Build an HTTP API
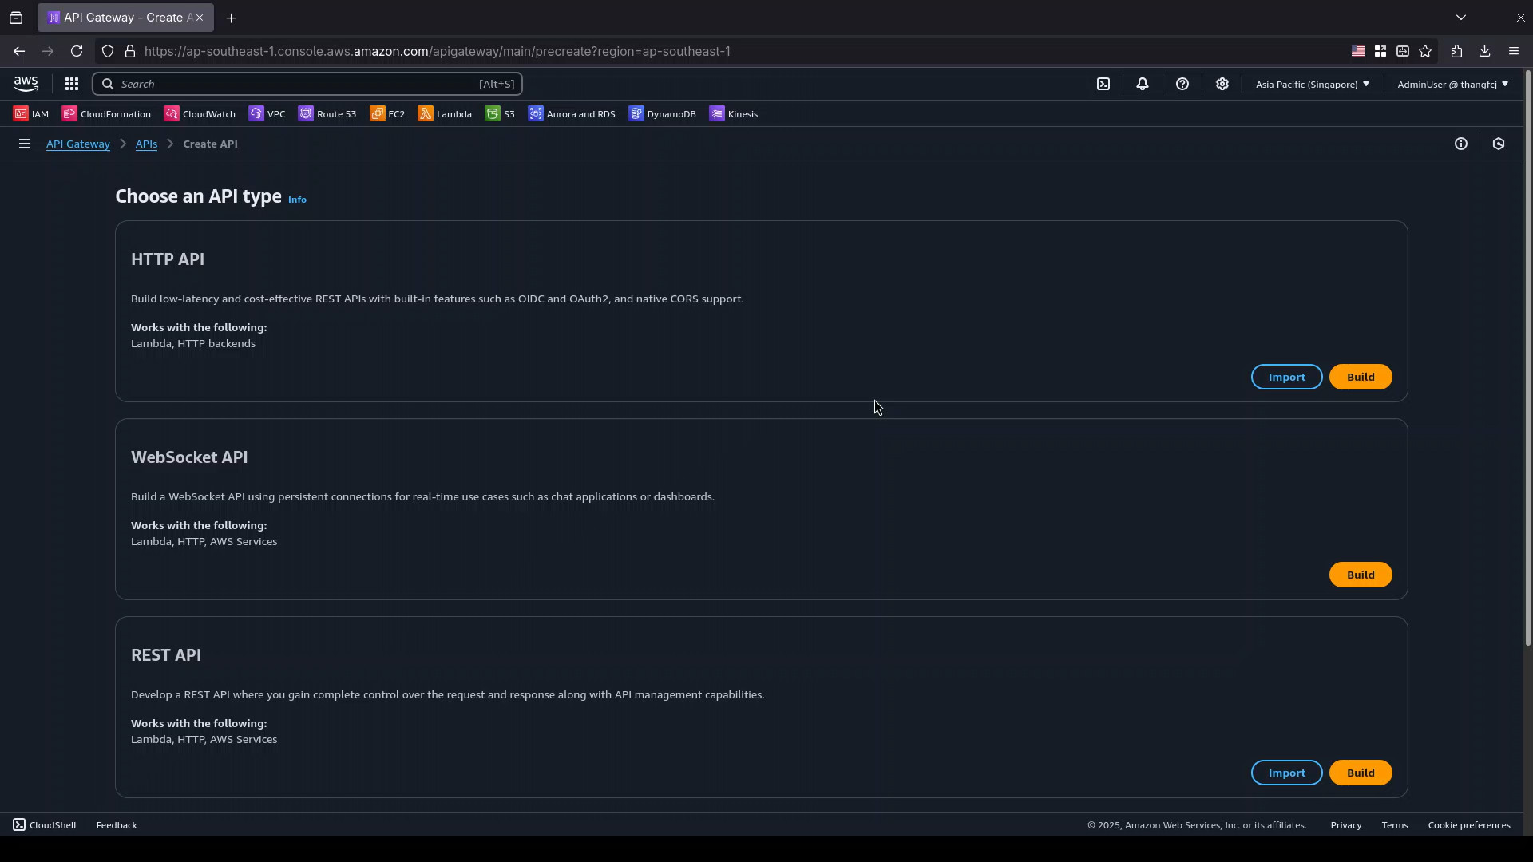Image resolution: width=1533 pixels, height=862 pixels. coord(1361,378)
